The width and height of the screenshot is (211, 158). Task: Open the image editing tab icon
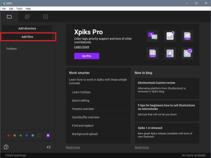tap(45, 17)
